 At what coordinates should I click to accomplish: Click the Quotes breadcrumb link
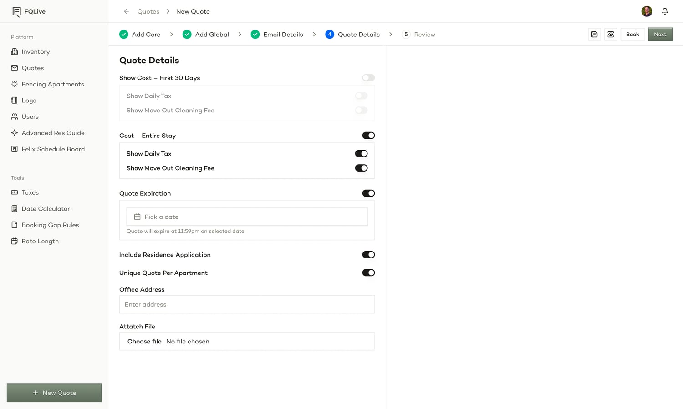(148, 11)
